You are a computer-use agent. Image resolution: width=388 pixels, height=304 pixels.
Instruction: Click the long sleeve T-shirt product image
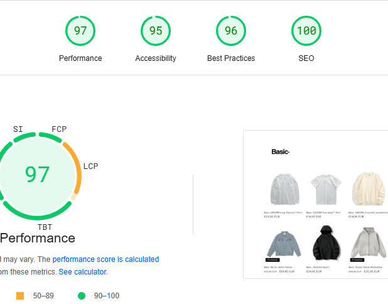tap(282, 189)
